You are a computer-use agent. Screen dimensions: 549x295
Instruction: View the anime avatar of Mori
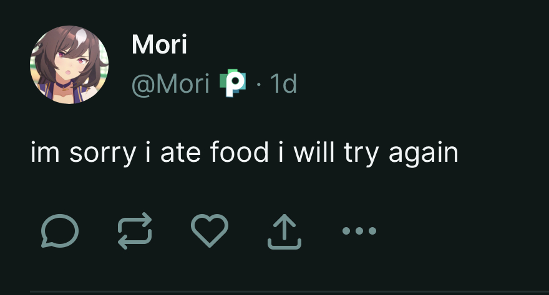tap(69, 64)
